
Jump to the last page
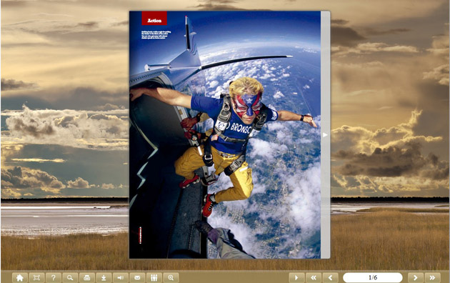[x=432, y=277]
